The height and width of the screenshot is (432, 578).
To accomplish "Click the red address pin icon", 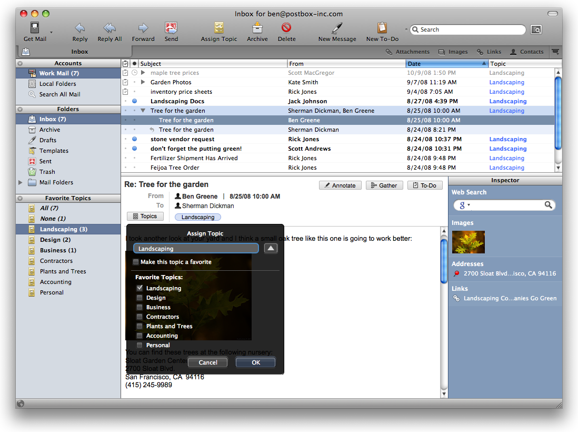I will [456, 273].
